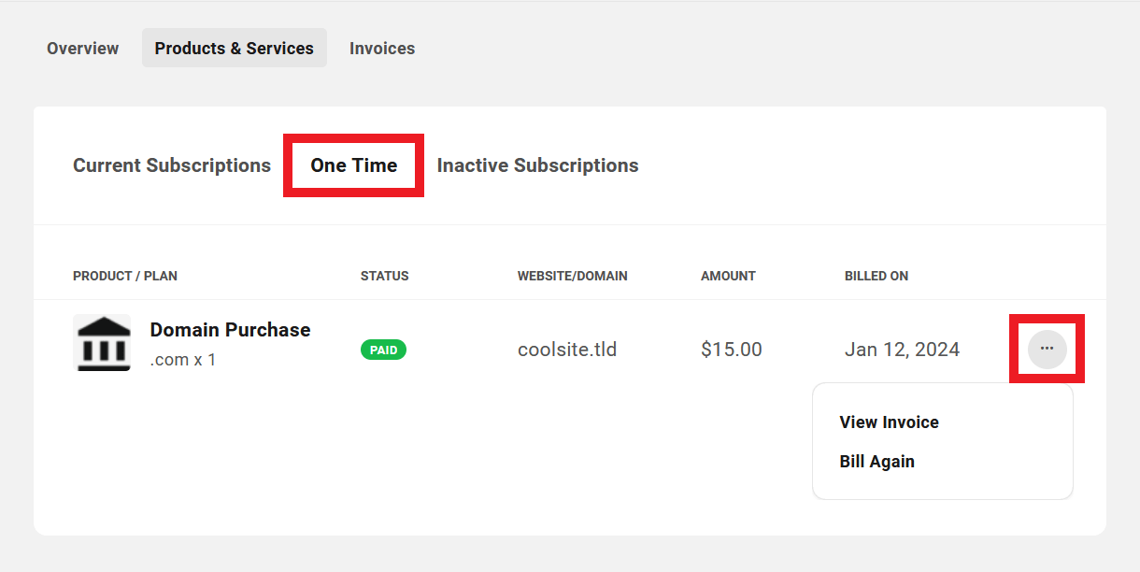Click the PRODUCT / PLAN column header
The image size is (1140, 572).
[x=125, y=276]
